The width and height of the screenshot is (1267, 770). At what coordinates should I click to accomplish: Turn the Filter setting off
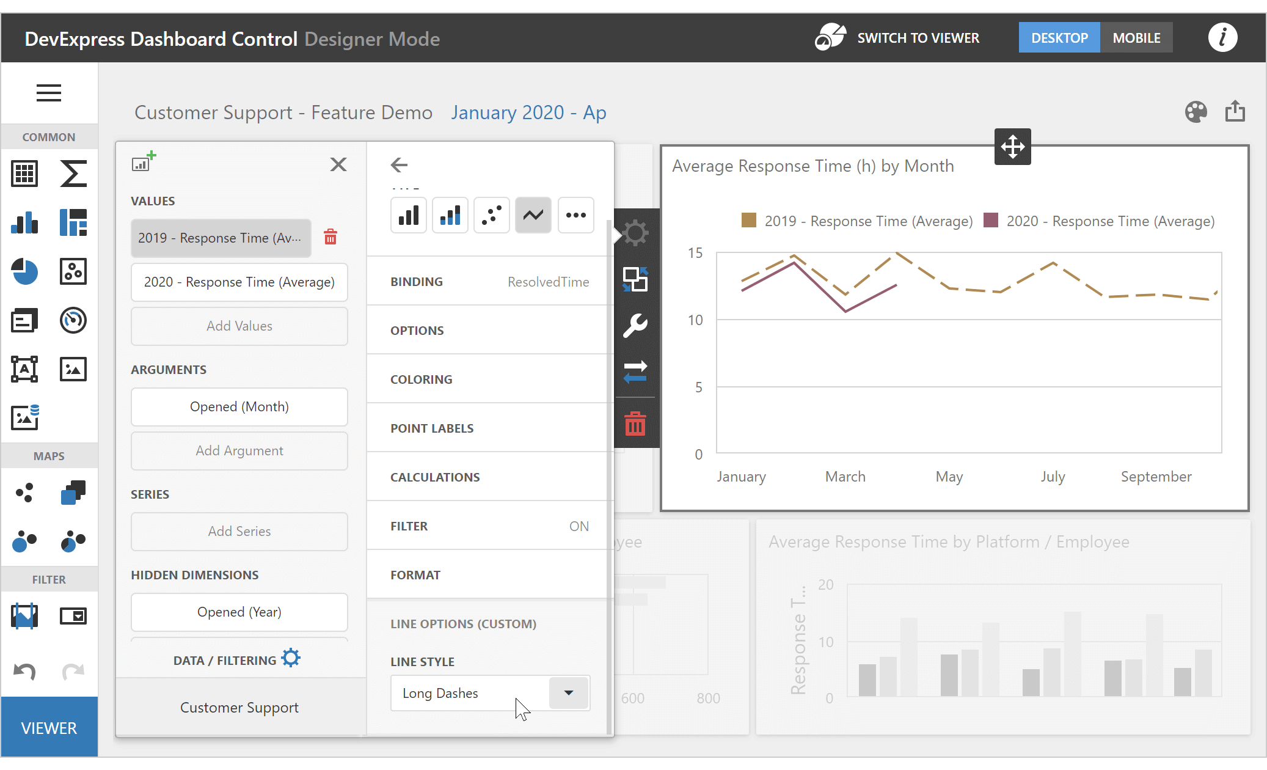(x=579, y=526)
